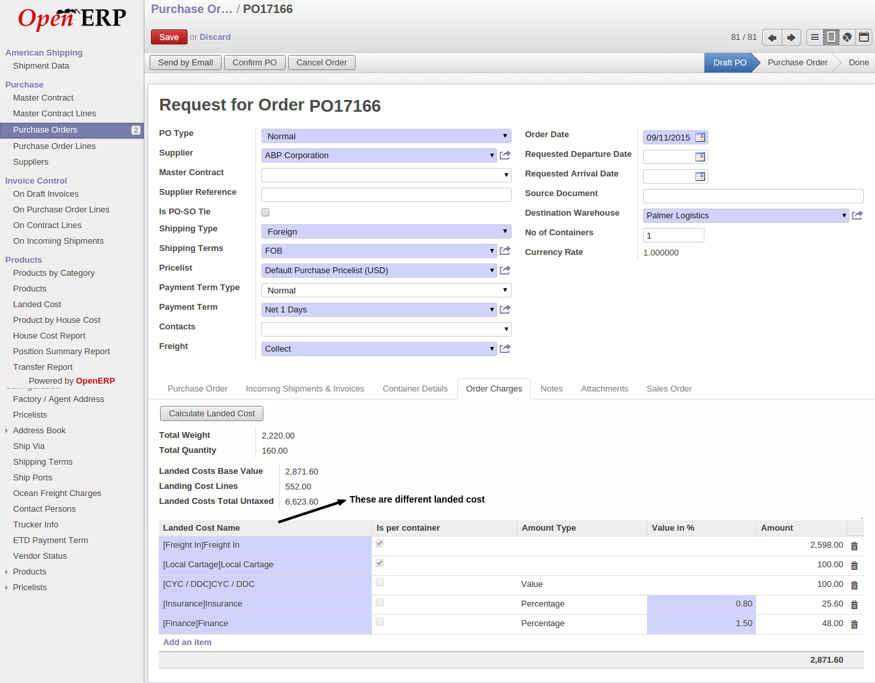
Task: Delete the Finance landed cost row
Action: click(x=854, y=624)
